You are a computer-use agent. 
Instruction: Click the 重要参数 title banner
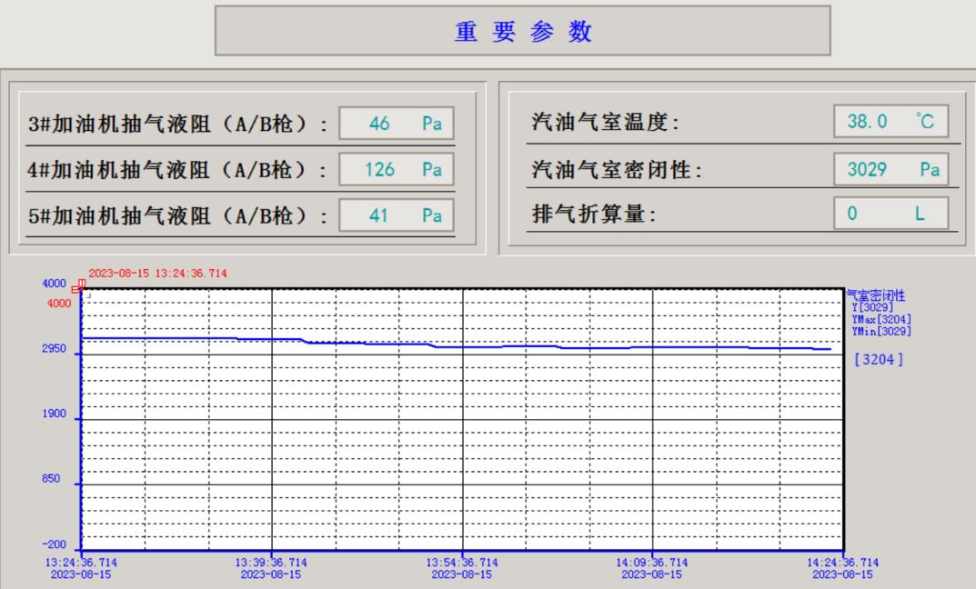tap(522, 31)
